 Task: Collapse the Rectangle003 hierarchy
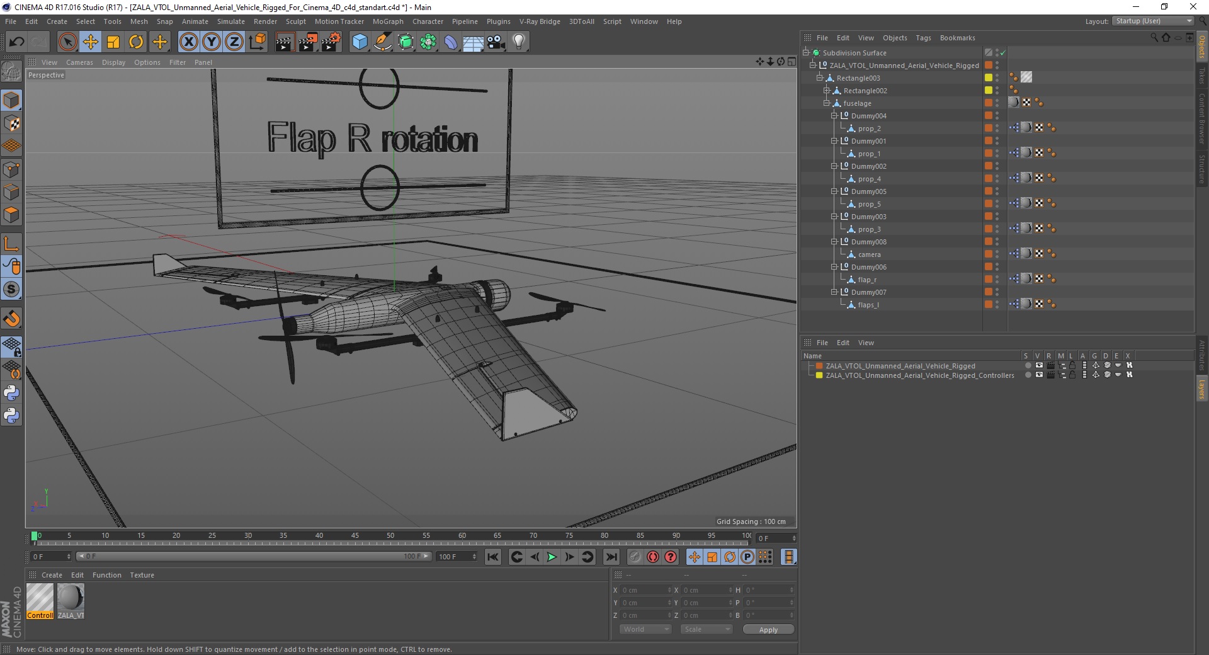tap(820, 78)
